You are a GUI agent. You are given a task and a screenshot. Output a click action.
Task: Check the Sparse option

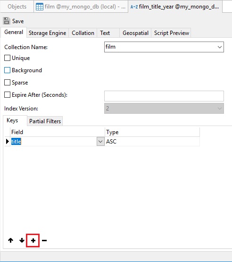coord(7,82)
